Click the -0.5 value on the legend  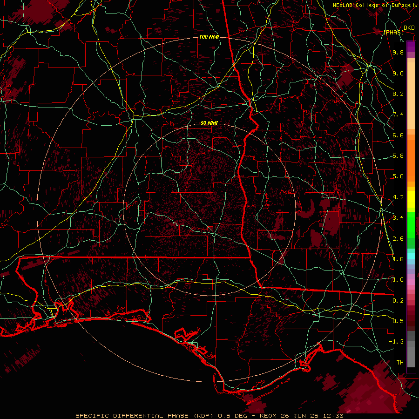(x=396, y=321)
